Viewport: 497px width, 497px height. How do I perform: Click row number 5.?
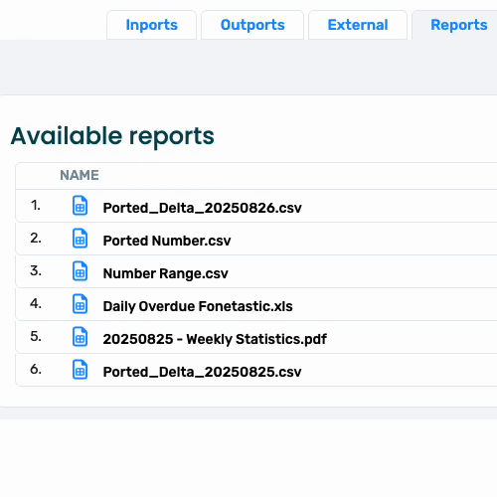[36, 337]
